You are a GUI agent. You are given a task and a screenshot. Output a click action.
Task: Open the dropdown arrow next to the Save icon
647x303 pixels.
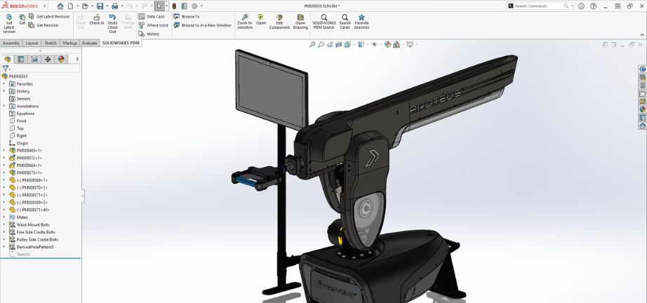tap(107, 6)
